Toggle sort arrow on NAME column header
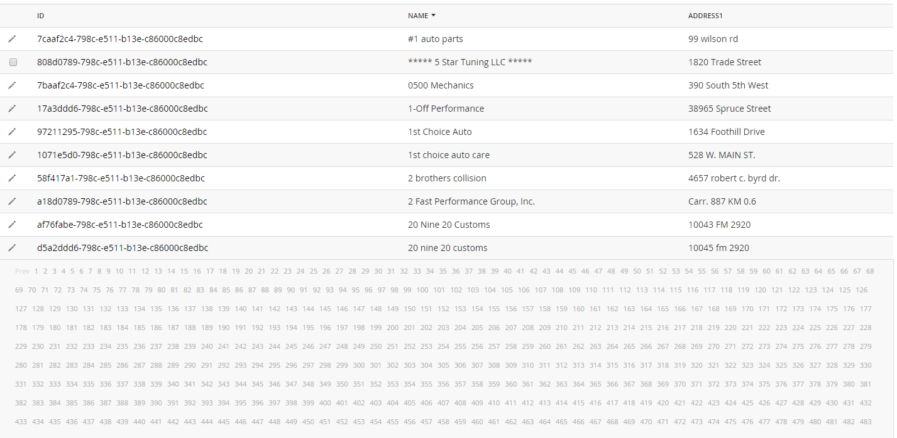 click(433, 16)
